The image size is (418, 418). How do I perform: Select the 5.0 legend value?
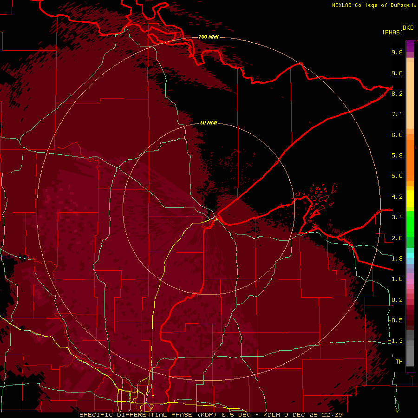click(x=397, y=176)
